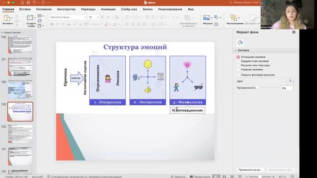Close the Формат фона panel

pyautogui.click(x=294, y=32)
